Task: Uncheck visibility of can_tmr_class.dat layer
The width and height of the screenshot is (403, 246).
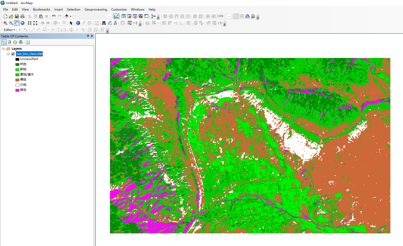Action: [13, 54]
